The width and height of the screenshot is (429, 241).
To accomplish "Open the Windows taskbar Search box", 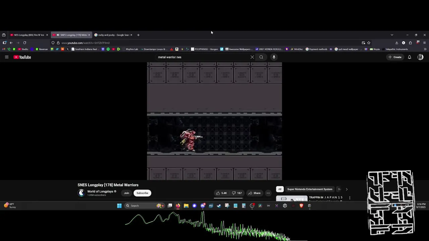I will [x=144, y=206].
